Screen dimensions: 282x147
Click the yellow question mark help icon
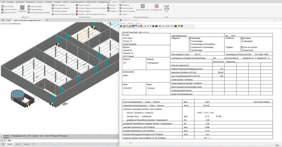point(179,26)
